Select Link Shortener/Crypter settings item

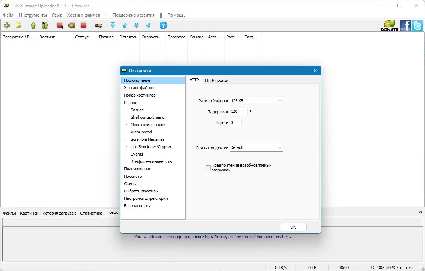(151, 147)
